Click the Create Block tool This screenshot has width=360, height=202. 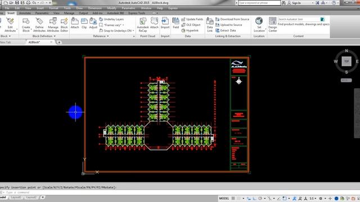pyautogui.click(x=26, y=25)
